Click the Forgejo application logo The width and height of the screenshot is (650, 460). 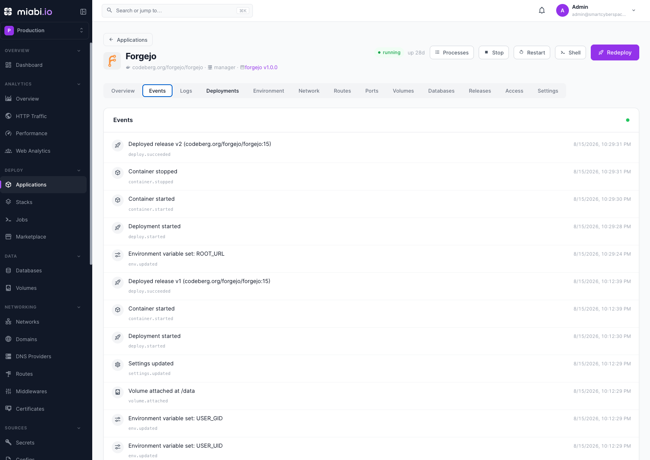112,61
